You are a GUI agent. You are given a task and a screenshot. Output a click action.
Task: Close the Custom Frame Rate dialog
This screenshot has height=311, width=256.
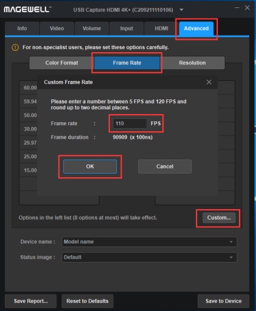click(209, 82)
